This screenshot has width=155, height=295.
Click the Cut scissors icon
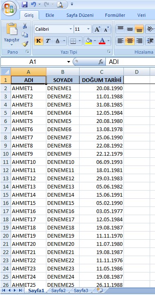(x=25, y=26)
